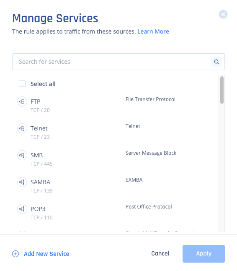Click the plus icon for Add New Service
Screen dimensions: 237x271
[x=15, y=254]
